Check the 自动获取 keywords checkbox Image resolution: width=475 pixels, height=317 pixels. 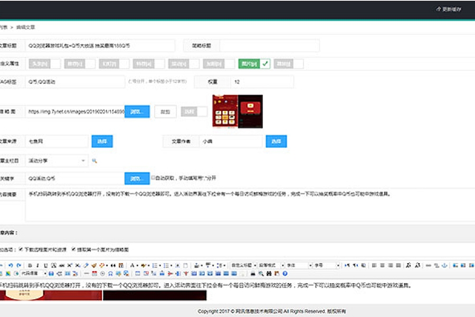point(153,178)
